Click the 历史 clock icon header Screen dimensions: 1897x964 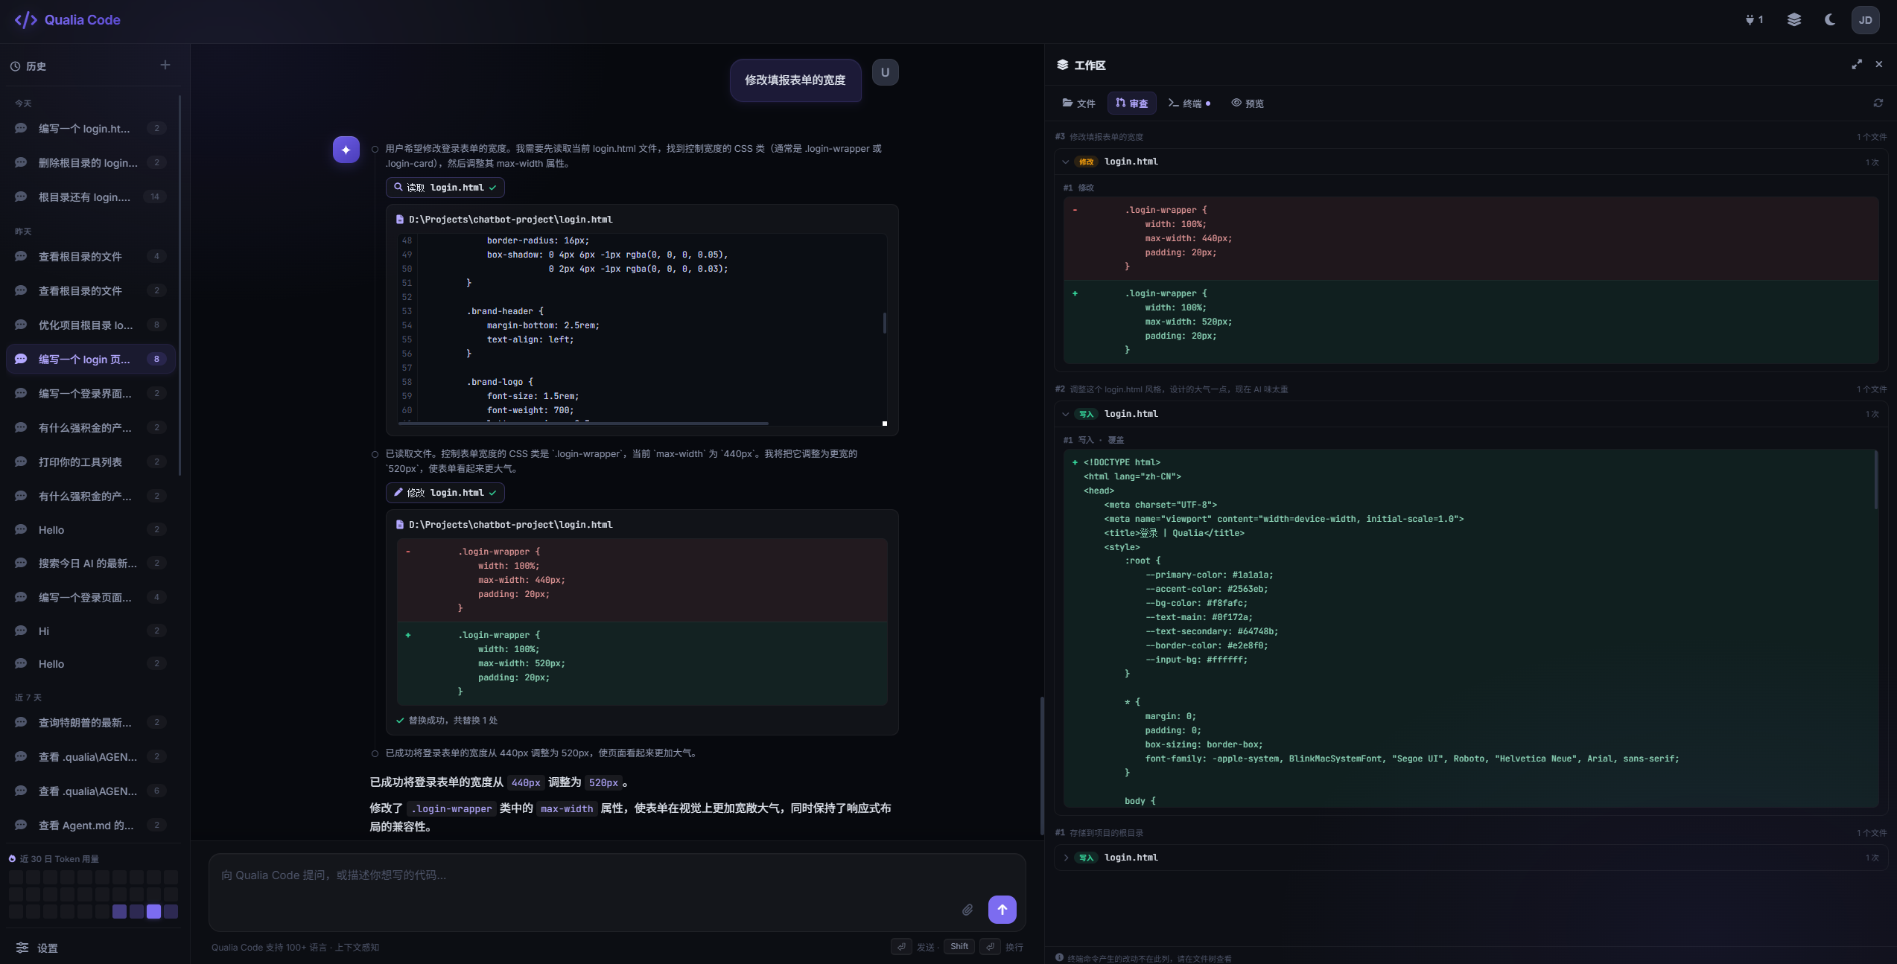tap(15, 66)
